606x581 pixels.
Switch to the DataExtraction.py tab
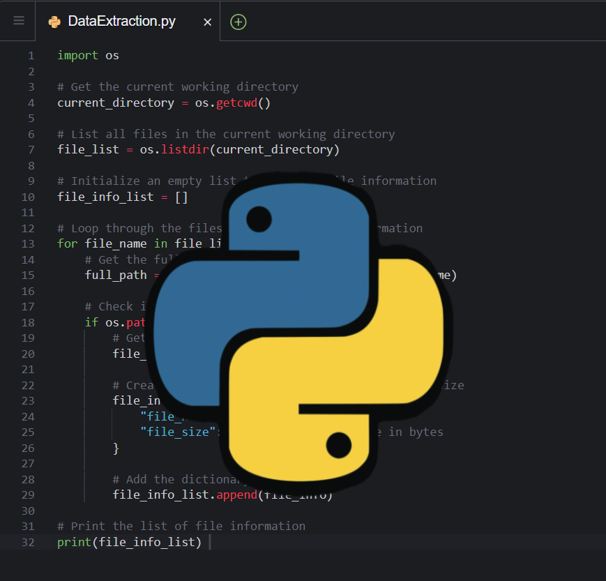pyautogui.click(x=129, y=22)
